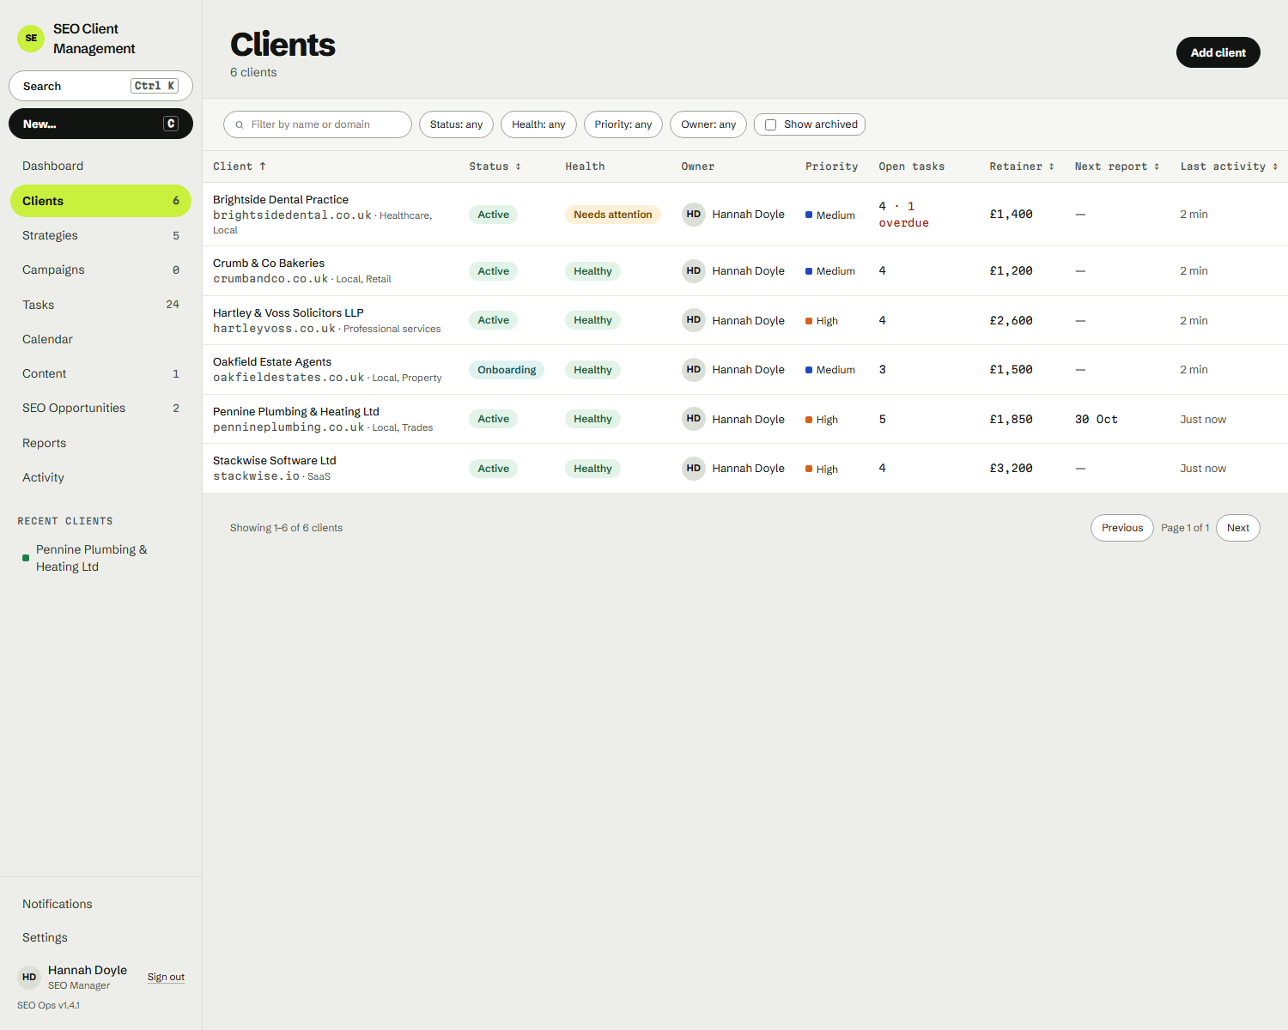Click the Needs attention health badge
Viewport: 1288px width, 1030px height.
point(613,215)
